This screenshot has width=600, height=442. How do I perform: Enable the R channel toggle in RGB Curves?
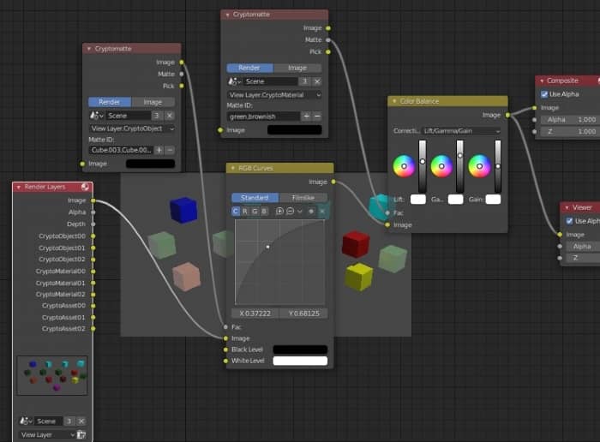click(x=245, y=211)
